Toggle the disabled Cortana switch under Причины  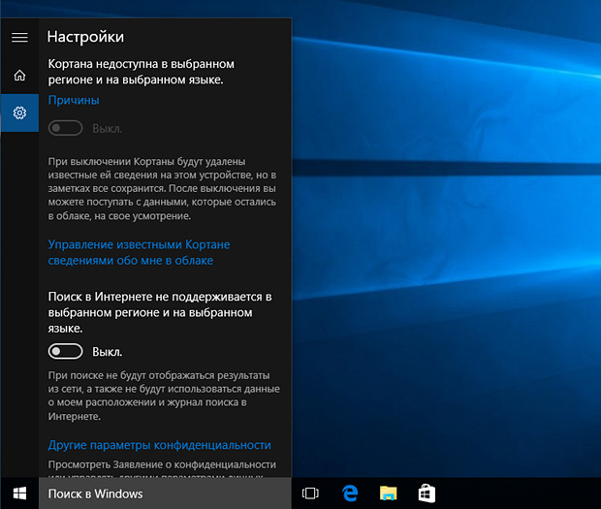[65, 128]
